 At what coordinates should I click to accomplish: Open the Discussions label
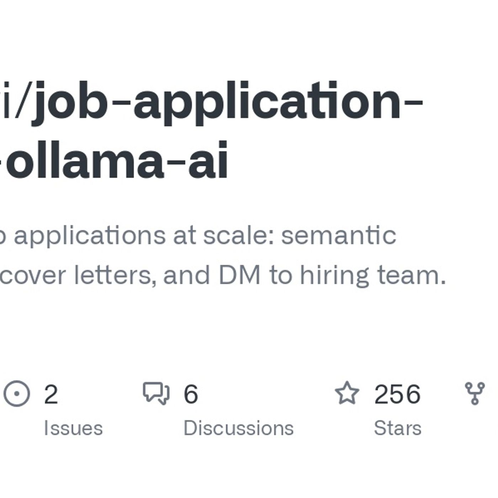[239, 428]
